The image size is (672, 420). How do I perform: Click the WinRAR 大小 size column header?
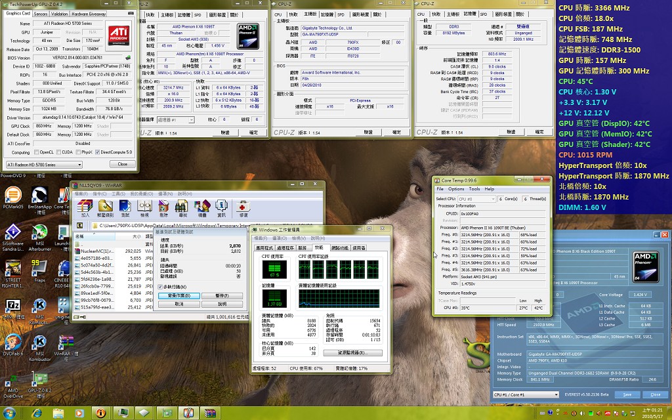129,236
